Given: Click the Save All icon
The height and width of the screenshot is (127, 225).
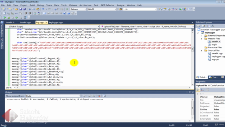Looking at the screenshot, I should coord(25,9).
